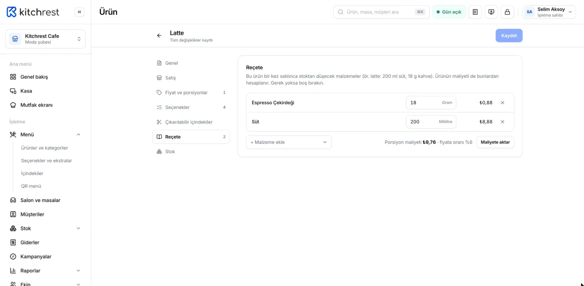Open Ürünler ve kategoriler submenu link
The height and width of the screenshot is (286, 584).
45,148
